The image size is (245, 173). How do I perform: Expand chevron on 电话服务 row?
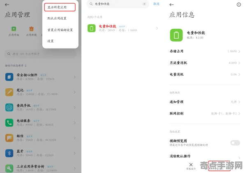click(75, 123)
